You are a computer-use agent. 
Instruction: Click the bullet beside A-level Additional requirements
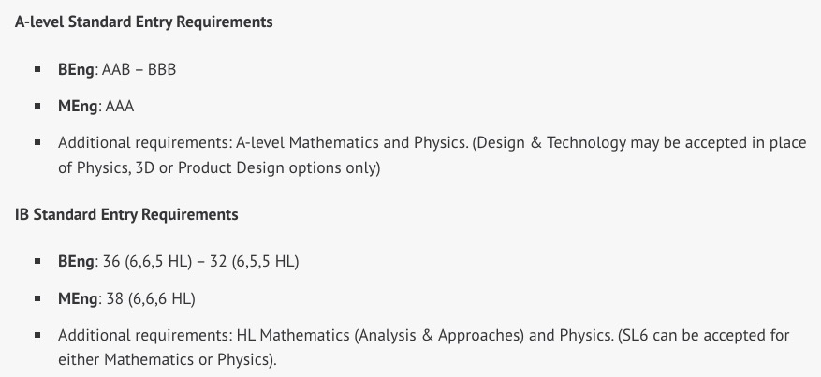pyautogui.click(x=37, y=143)
